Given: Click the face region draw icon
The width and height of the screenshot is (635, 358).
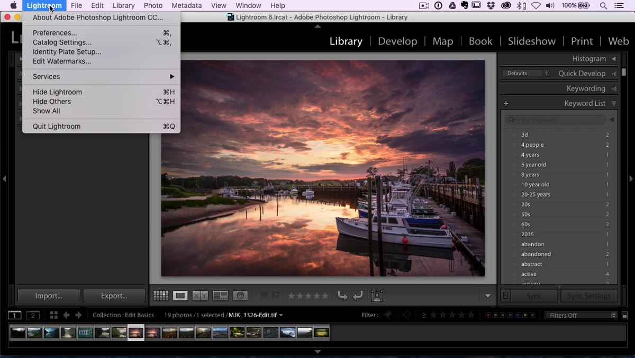Looking at the screenshot, I should (377, 296).
